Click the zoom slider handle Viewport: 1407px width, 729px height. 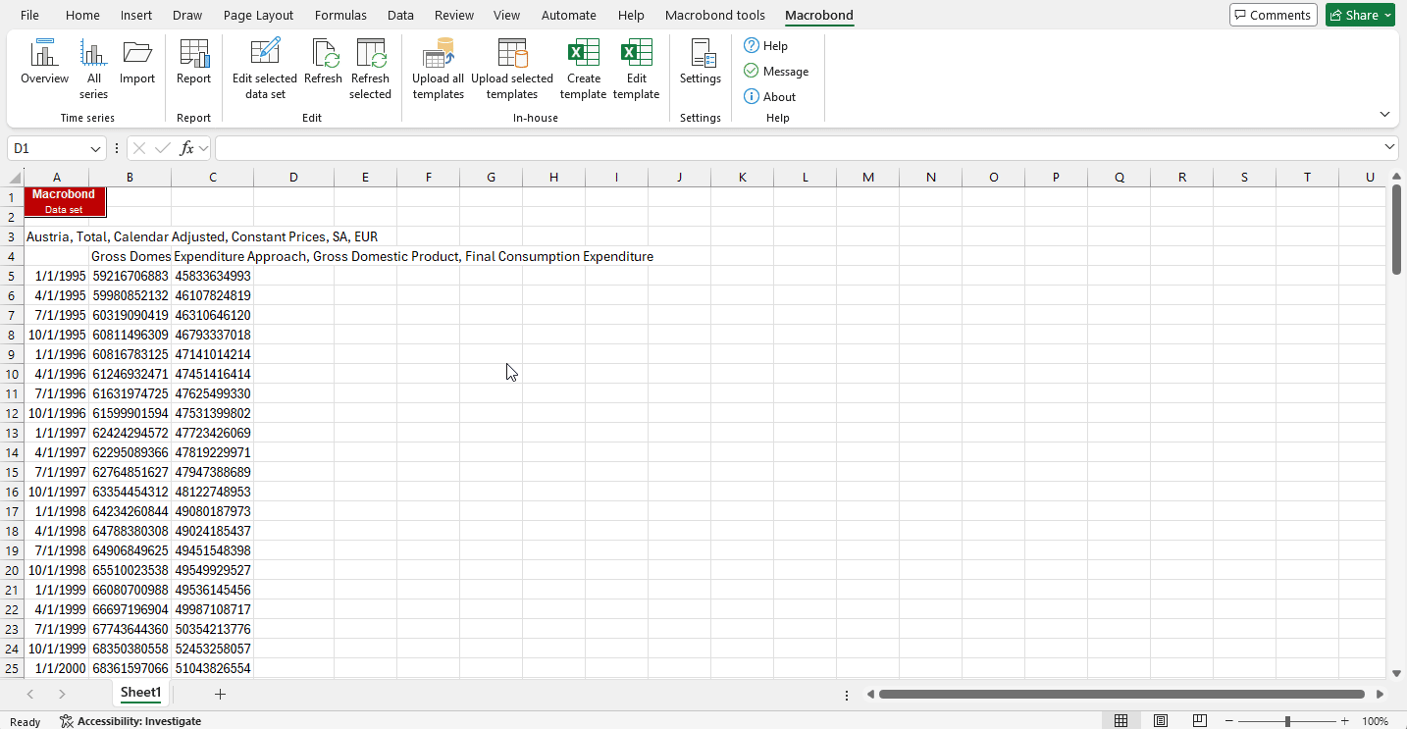click(x=1287, y=721)
